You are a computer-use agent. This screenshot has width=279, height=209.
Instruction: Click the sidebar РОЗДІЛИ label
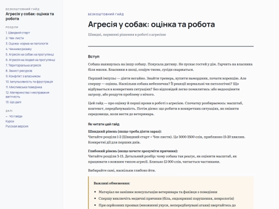pyautogui.click(x=12, y=27)
